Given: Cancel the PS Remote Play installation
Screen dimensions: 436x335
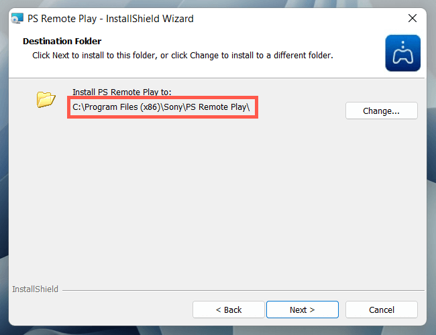Looking at the screenshot, I should click(382, 310).
